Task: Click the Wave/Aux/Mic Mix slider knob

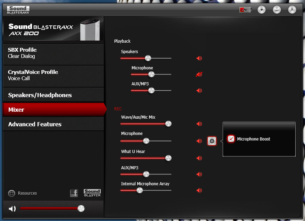Action: pos(168,124)
